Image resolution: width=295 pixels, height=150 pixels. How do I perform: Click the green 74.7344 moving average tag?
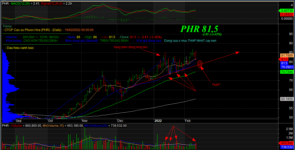pos(287,72)
